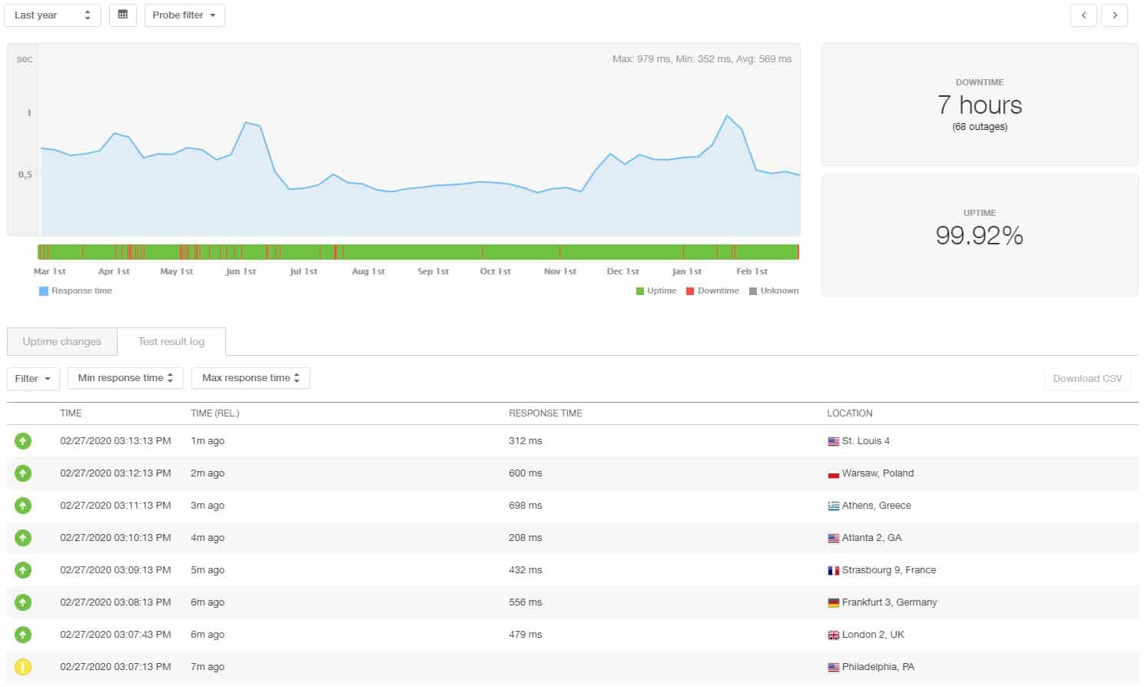Click the 698 ms response time value
This screenshot has width=1145, height=687.
coord(526,506)
